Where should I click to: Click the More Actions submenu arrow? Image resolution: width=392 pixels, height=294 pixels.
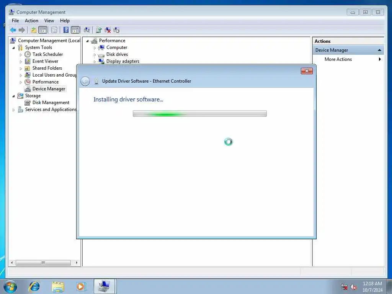point(380,59)
